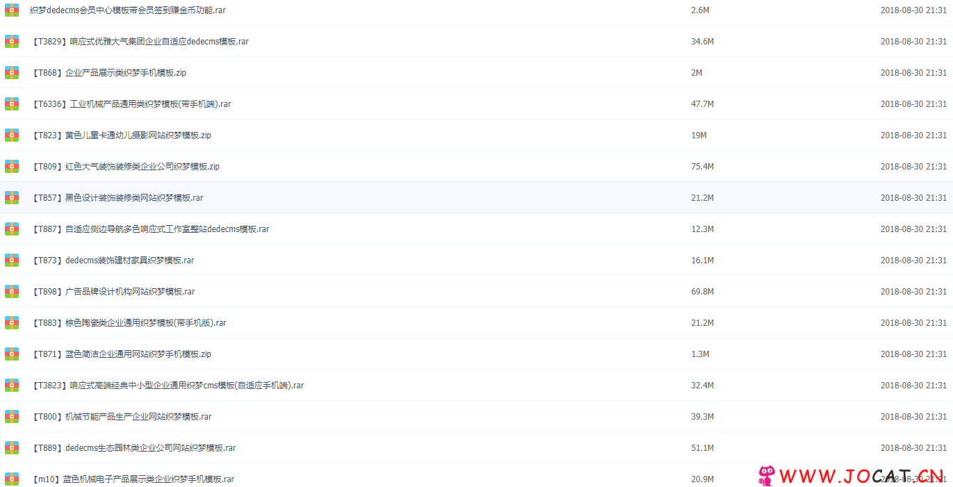Select the archive icon of 【T823】 row
953x487 pixels.
click(x=12, y=135)
